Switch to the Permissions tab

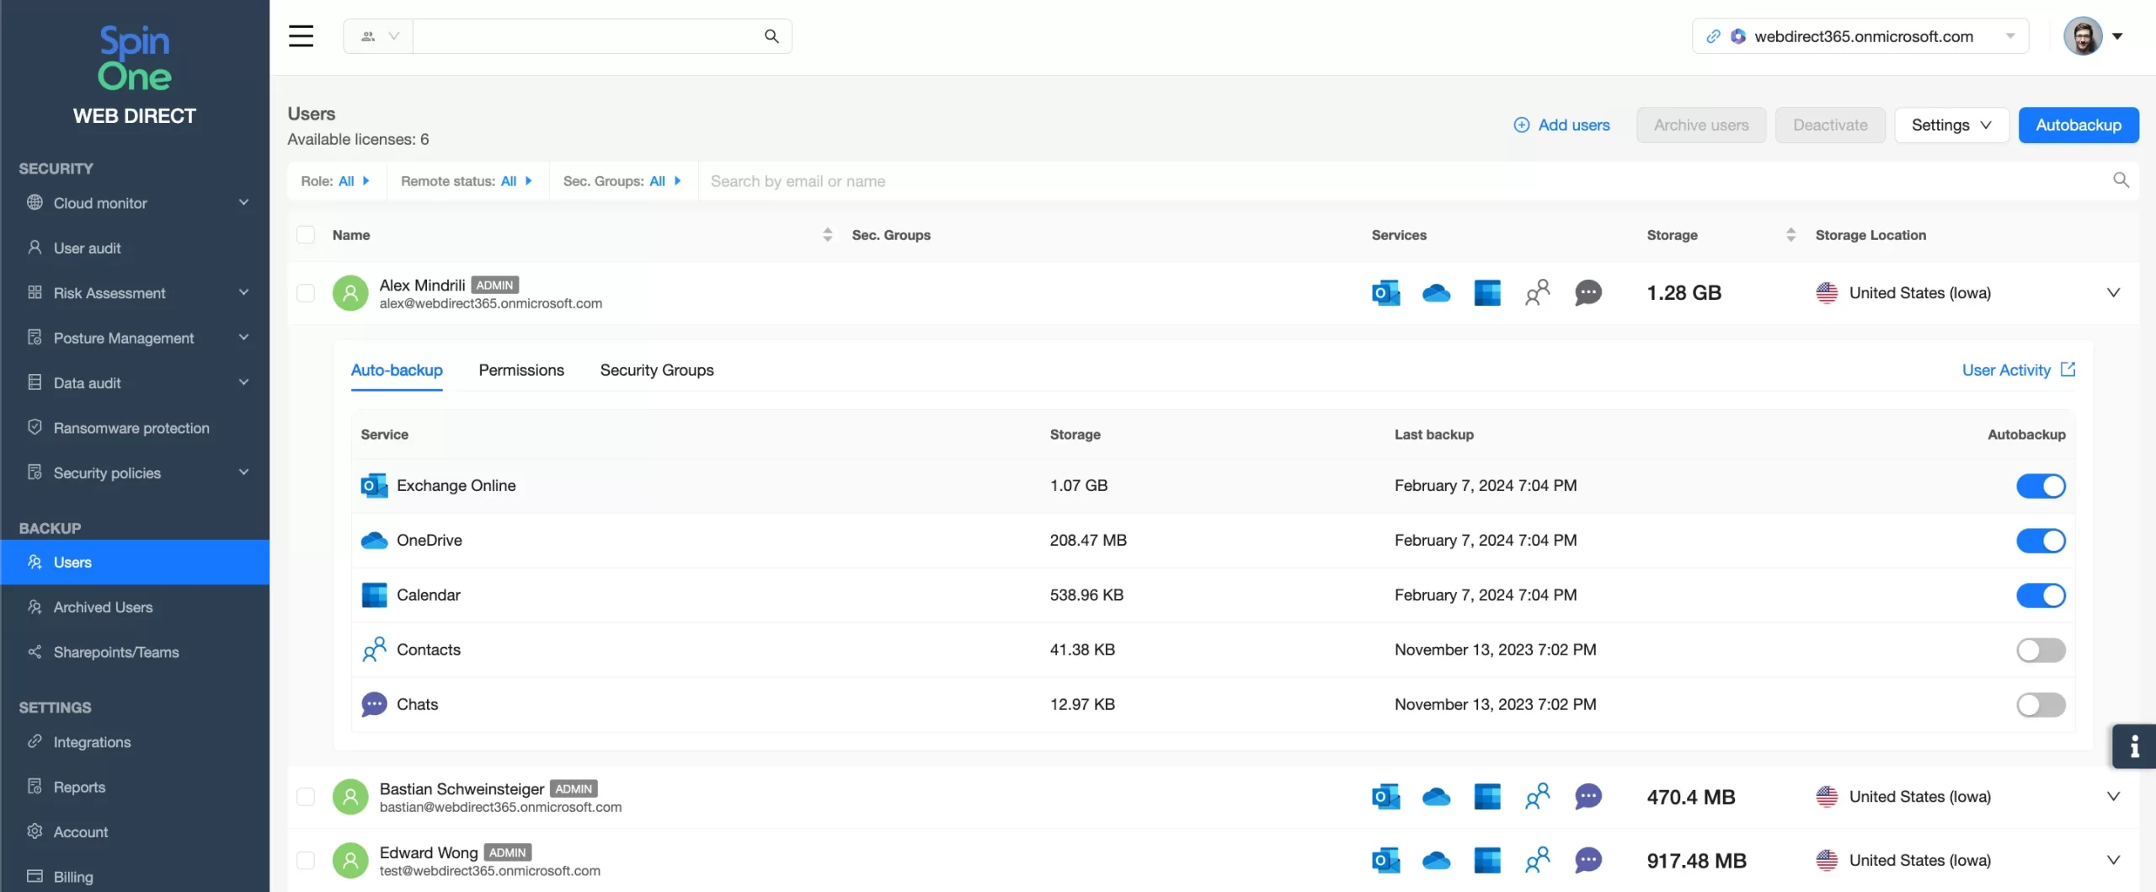521,371
